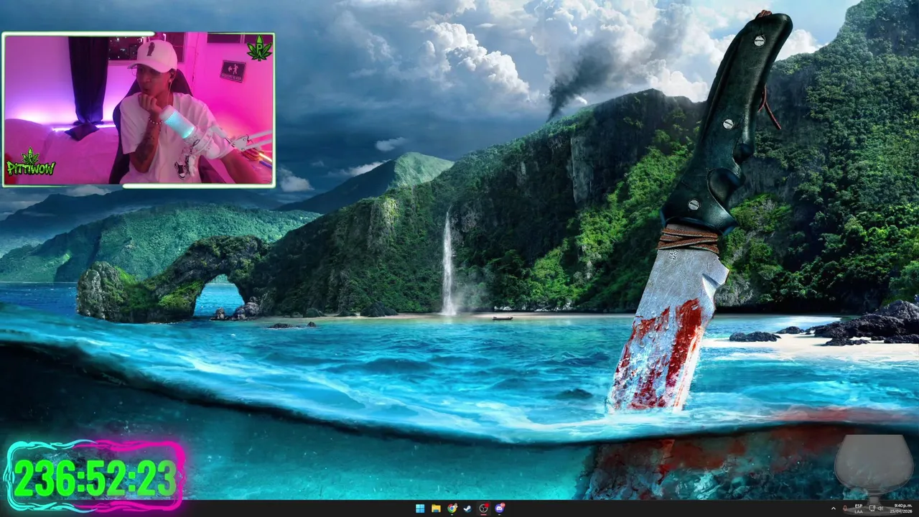Screen dimensions: 919x517
Task: Open the volume speaker tray icon
Action: point(881,508)
